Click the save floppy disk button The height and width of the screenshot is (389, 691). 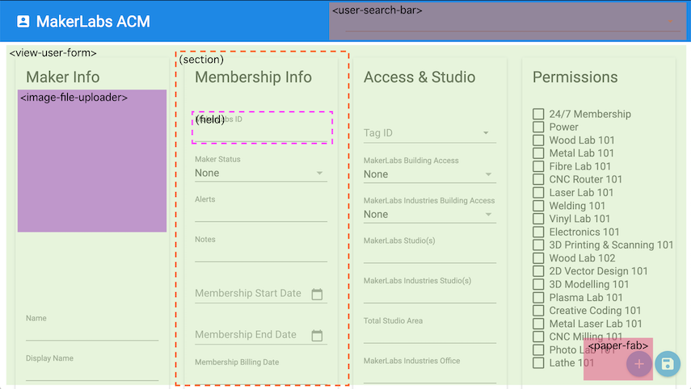(668, 364)
